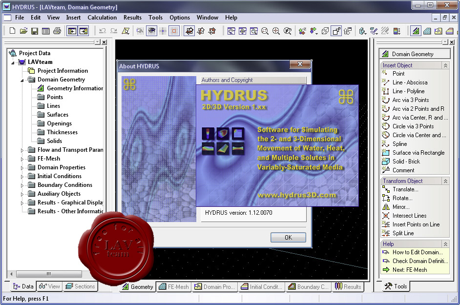Select Arc via 3 Points tool
Viewport: 460px width, 305px height.
coord(410,100)
